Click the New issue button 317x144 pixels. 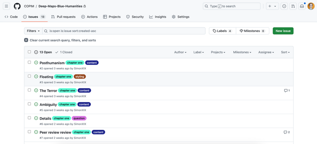click(x=283, y=31)
